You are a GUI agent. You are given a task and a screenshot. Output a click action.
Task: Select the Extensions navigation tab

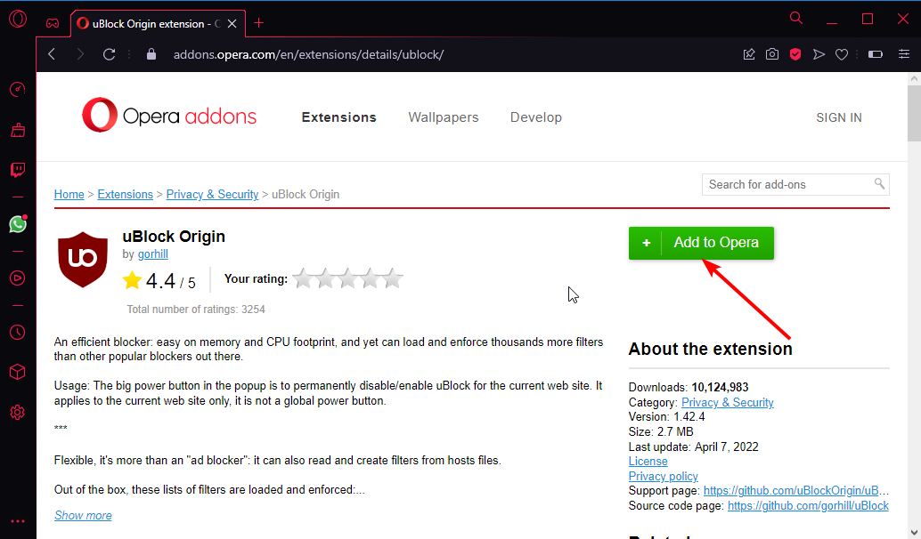(x=338, y=117)
